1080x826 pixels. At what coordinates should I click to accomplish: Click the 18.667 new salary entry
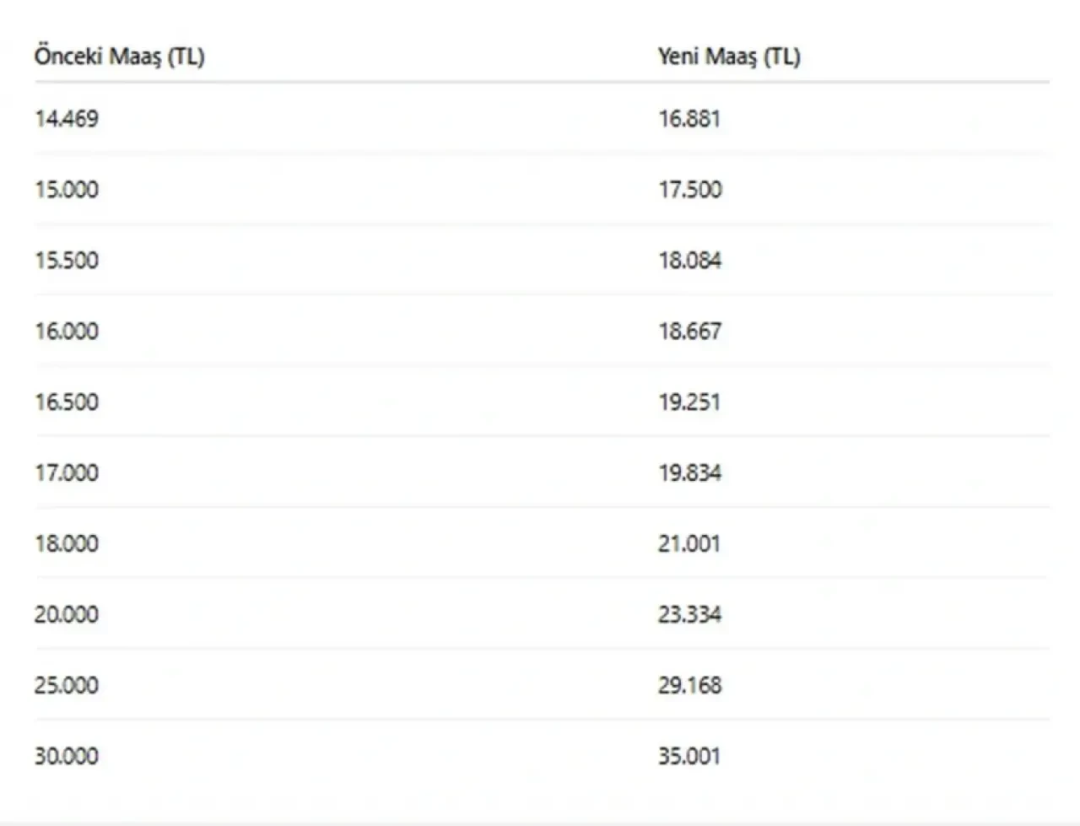pyautogui.click(x=690, y=331)
